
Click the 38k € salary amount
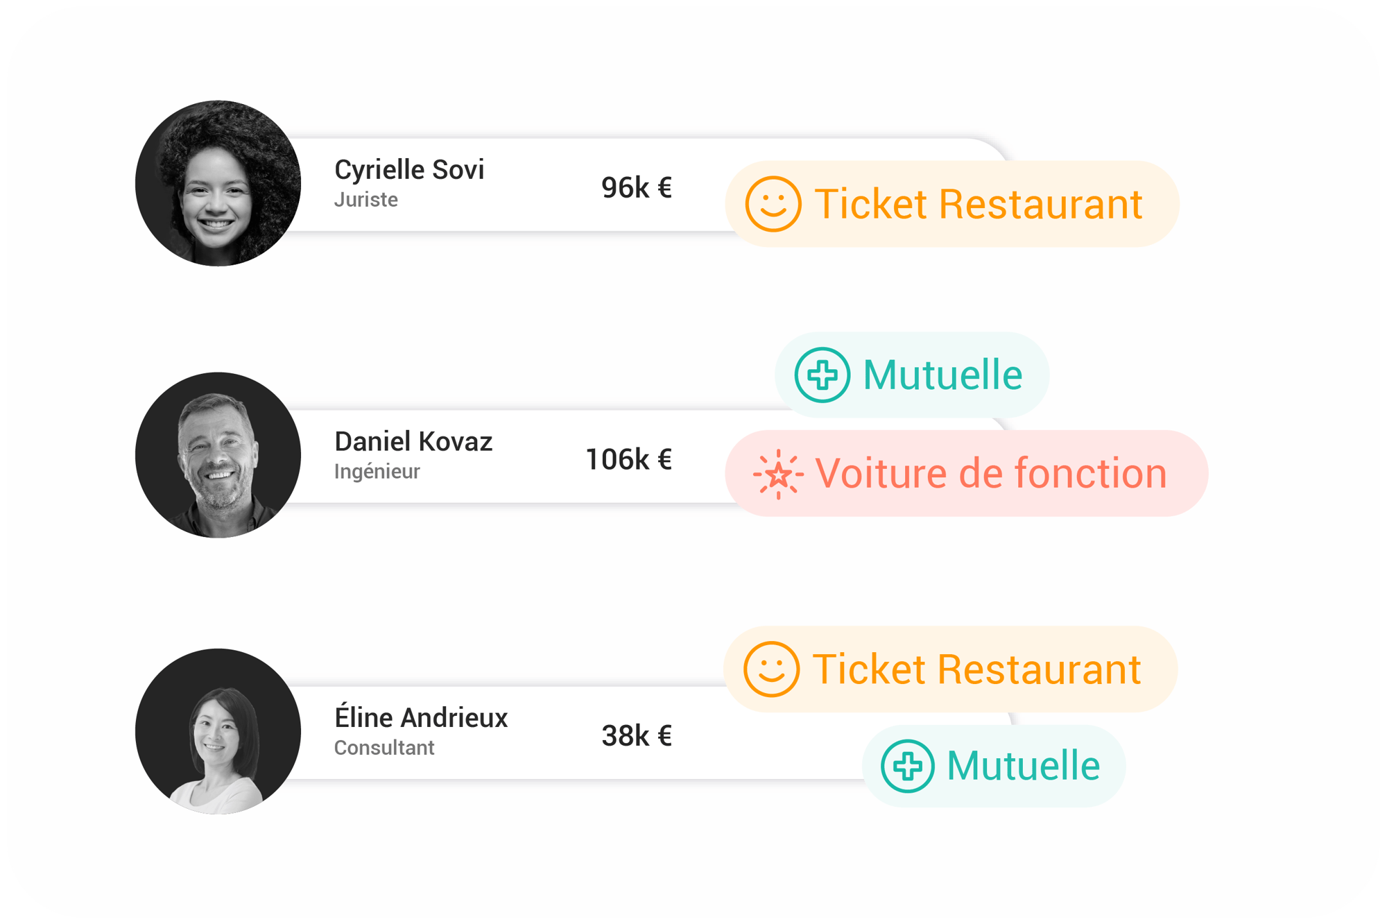637,735
